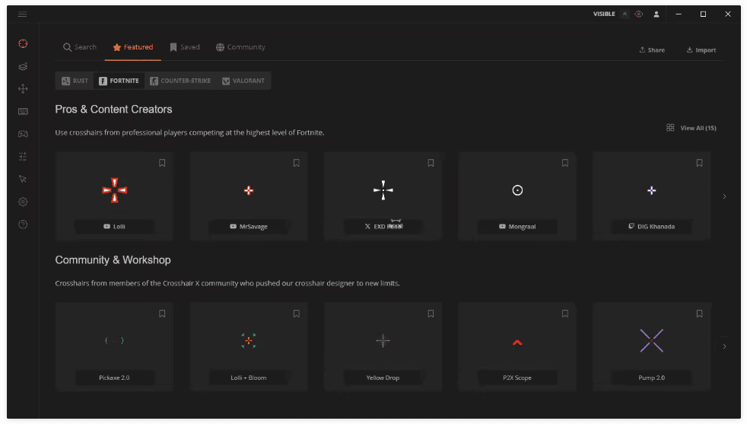The width and height of the screenshot is (747, 424).
Task: Bookmark the Pickaxe 2.0 crosshair
Action: click(162, 314)
